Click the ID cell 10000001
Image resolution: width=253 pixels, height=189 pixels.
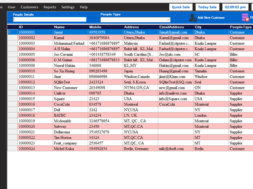[x=35, y=32]
